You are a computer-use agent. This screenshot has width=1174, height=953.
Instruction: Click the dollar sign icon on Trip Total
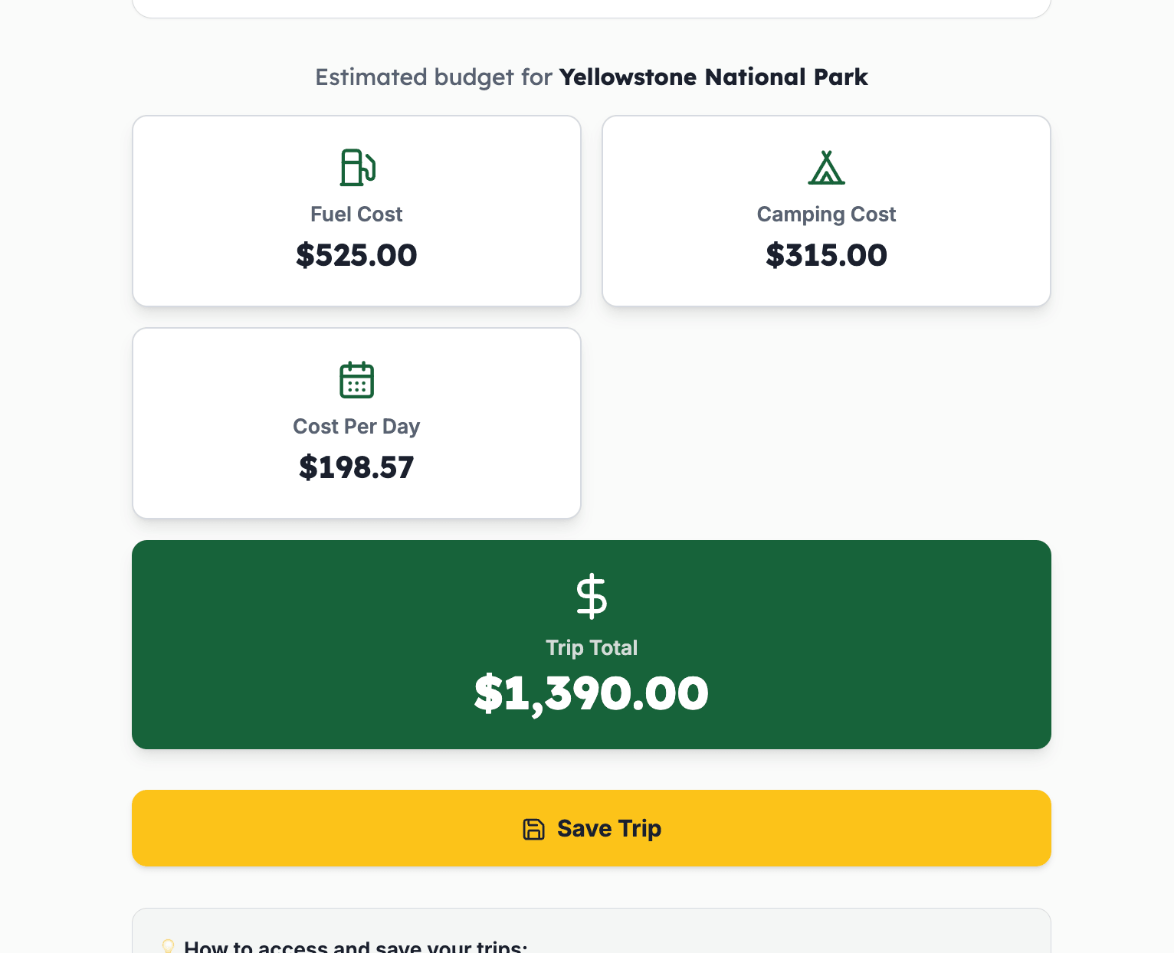591,598
